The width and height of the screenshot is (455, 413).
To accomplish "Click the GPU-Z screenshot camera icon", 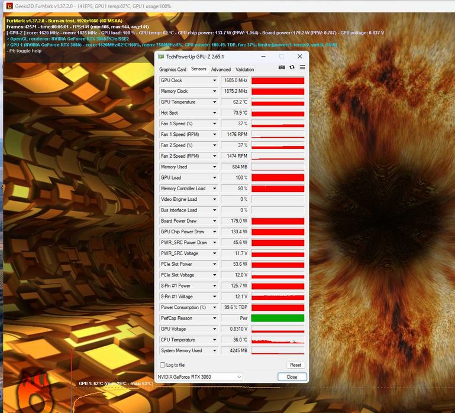I will click(x=282, y=67).
